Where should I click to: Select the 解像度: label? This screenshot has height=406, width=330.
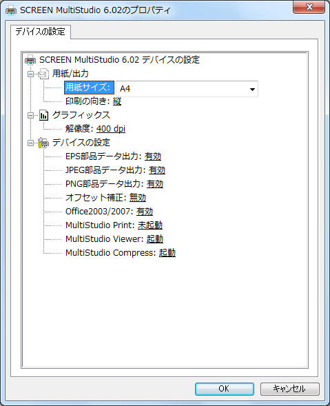79,129
